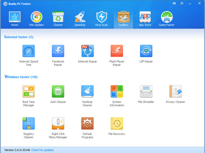205x153 pixels.
Task: Open the Flash Player Repair icon
Action: 117,51
